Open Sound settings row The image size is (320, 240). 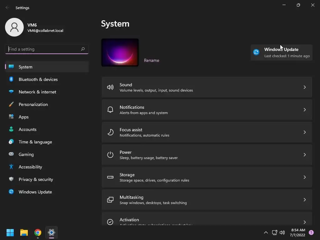[x=207, y=87]
